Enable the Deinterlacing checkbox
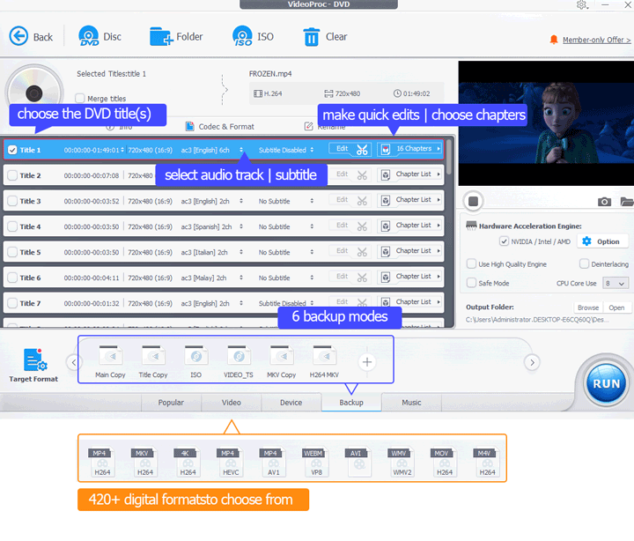This screenshot has height=541, width=634. (x=584, y=263)
